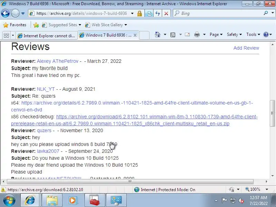Screen dimensions: 276x207
Task: Expand the Print options dropdown
Action: point(204,34)
